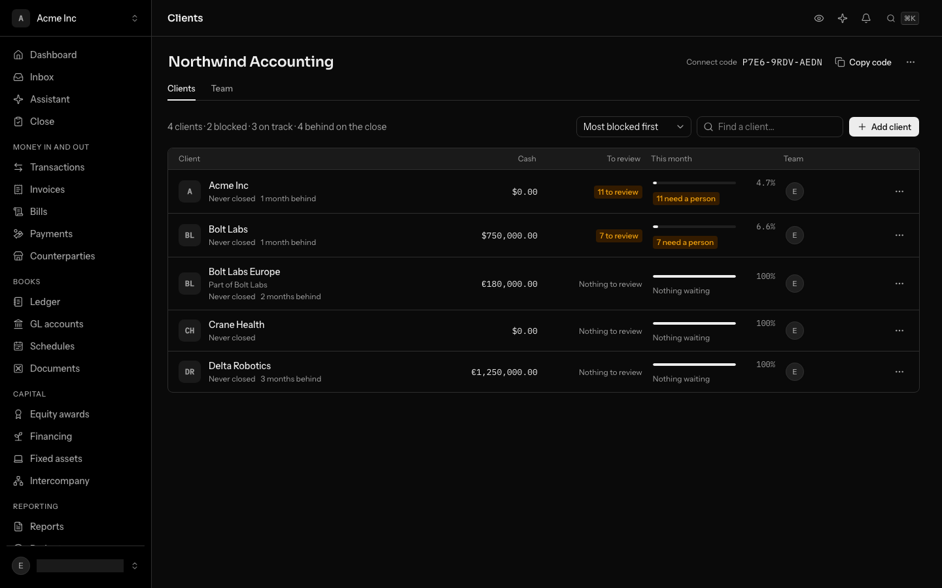The width and height of the screenshot is (942, 588).
Task: Click the 7 need a person badge
Action: click(685, 242)
